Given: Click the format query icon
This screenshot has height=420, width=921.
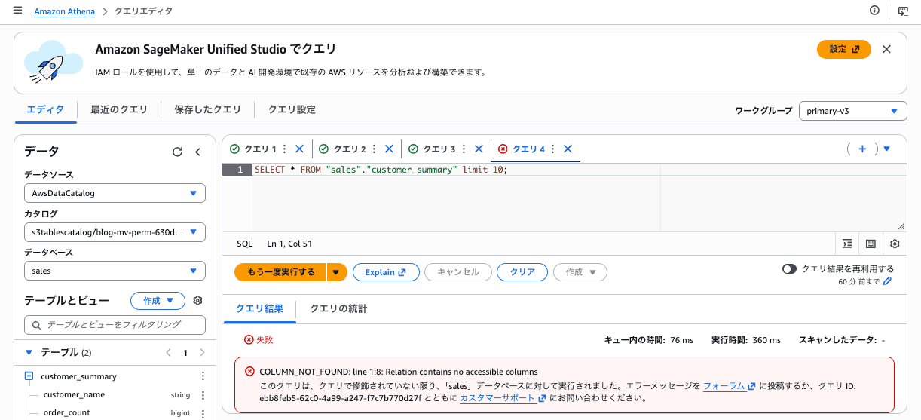Looking at the screenshot, I should click(847, 244).
